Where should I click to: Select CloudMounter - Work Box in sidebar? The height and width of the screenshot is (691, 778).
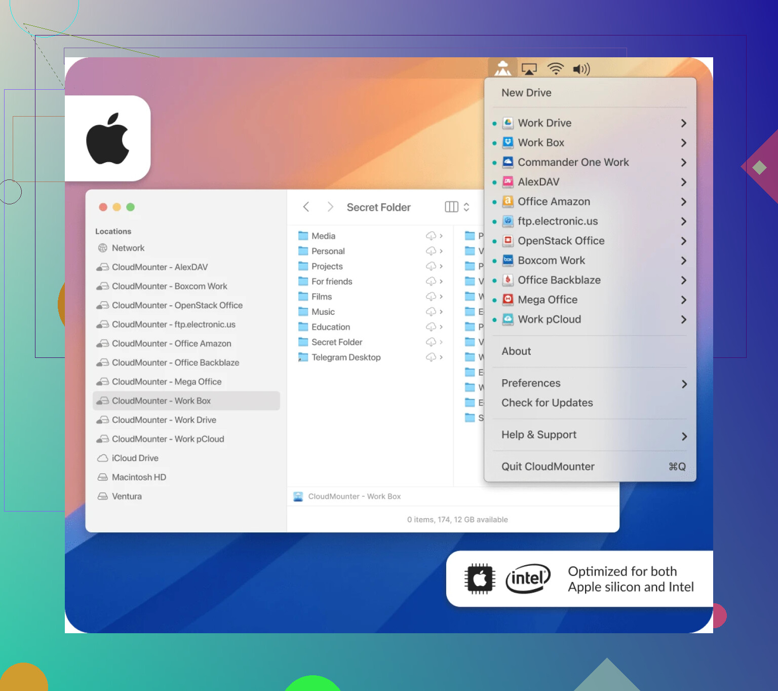(x=186, y=401)
